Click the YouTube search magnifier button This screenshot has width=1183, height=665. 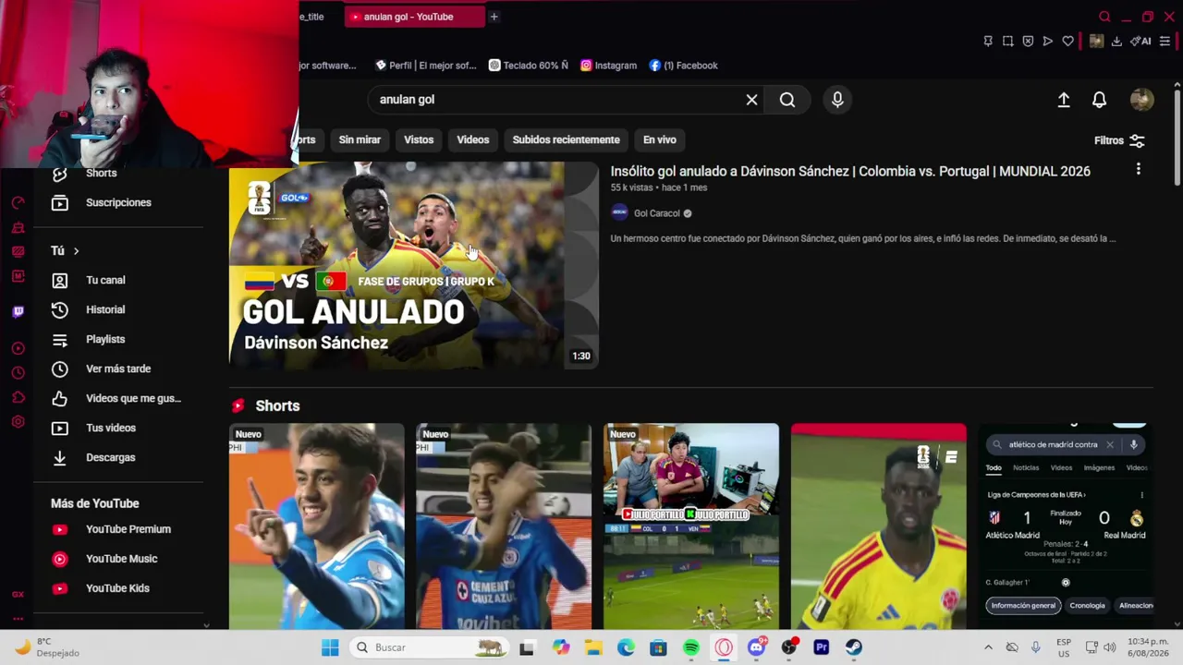click(787, 100)
